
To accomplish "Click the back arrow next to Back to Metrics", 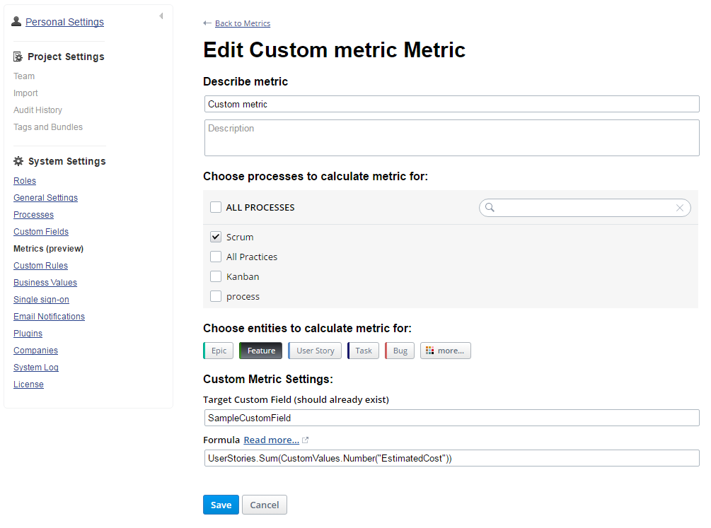I will 206,22.
